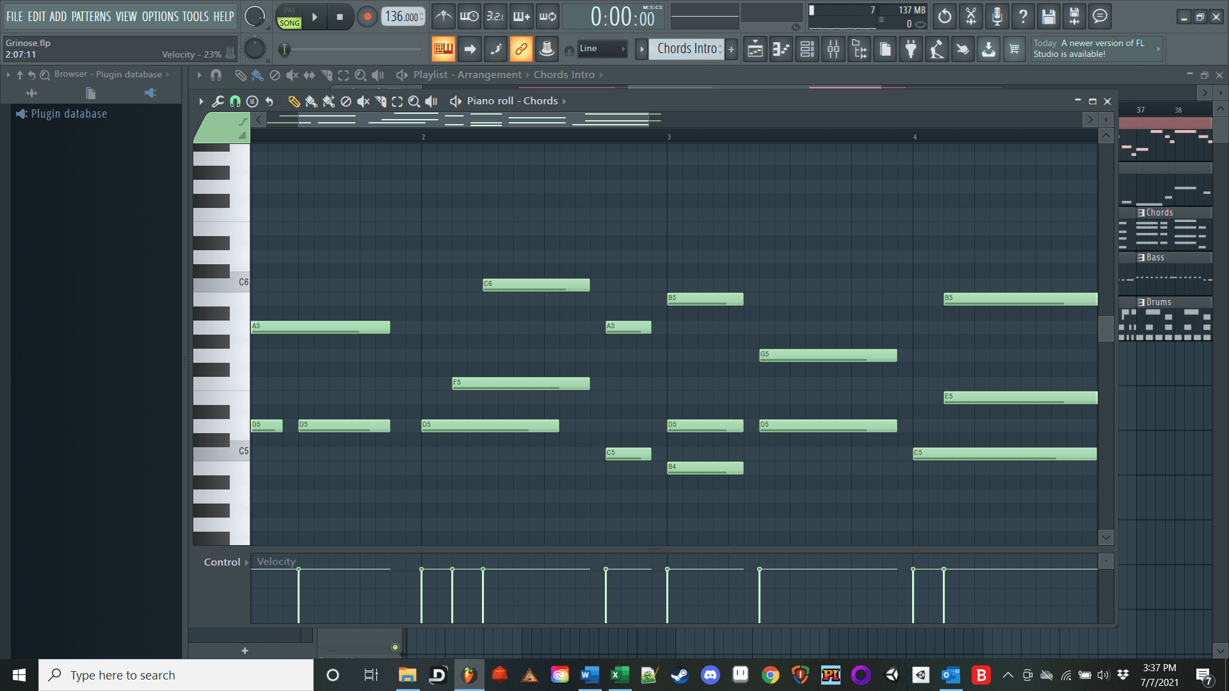Click the metronome icon in the top toolbar
The width and height of the screenshot is (1229, 691).
[x=443, y=17]
